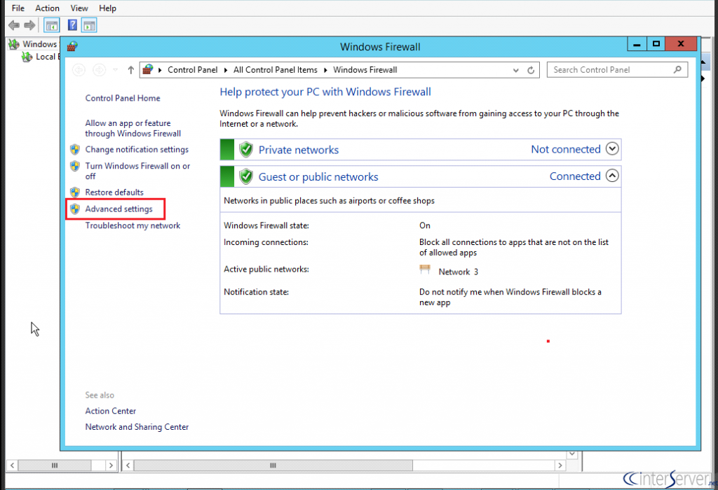Click the Guest or public networks shield icon
The image size is (718, 490).
(x=246, y=176)
